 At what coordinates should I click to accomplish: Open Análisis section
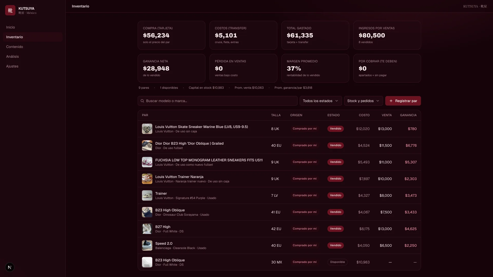click(33, 56)
